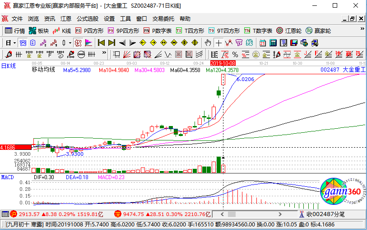Viewport: 367px width, 230px height.
Task: Click the red F angle-lines icon
Action: (x=318, y=54)
